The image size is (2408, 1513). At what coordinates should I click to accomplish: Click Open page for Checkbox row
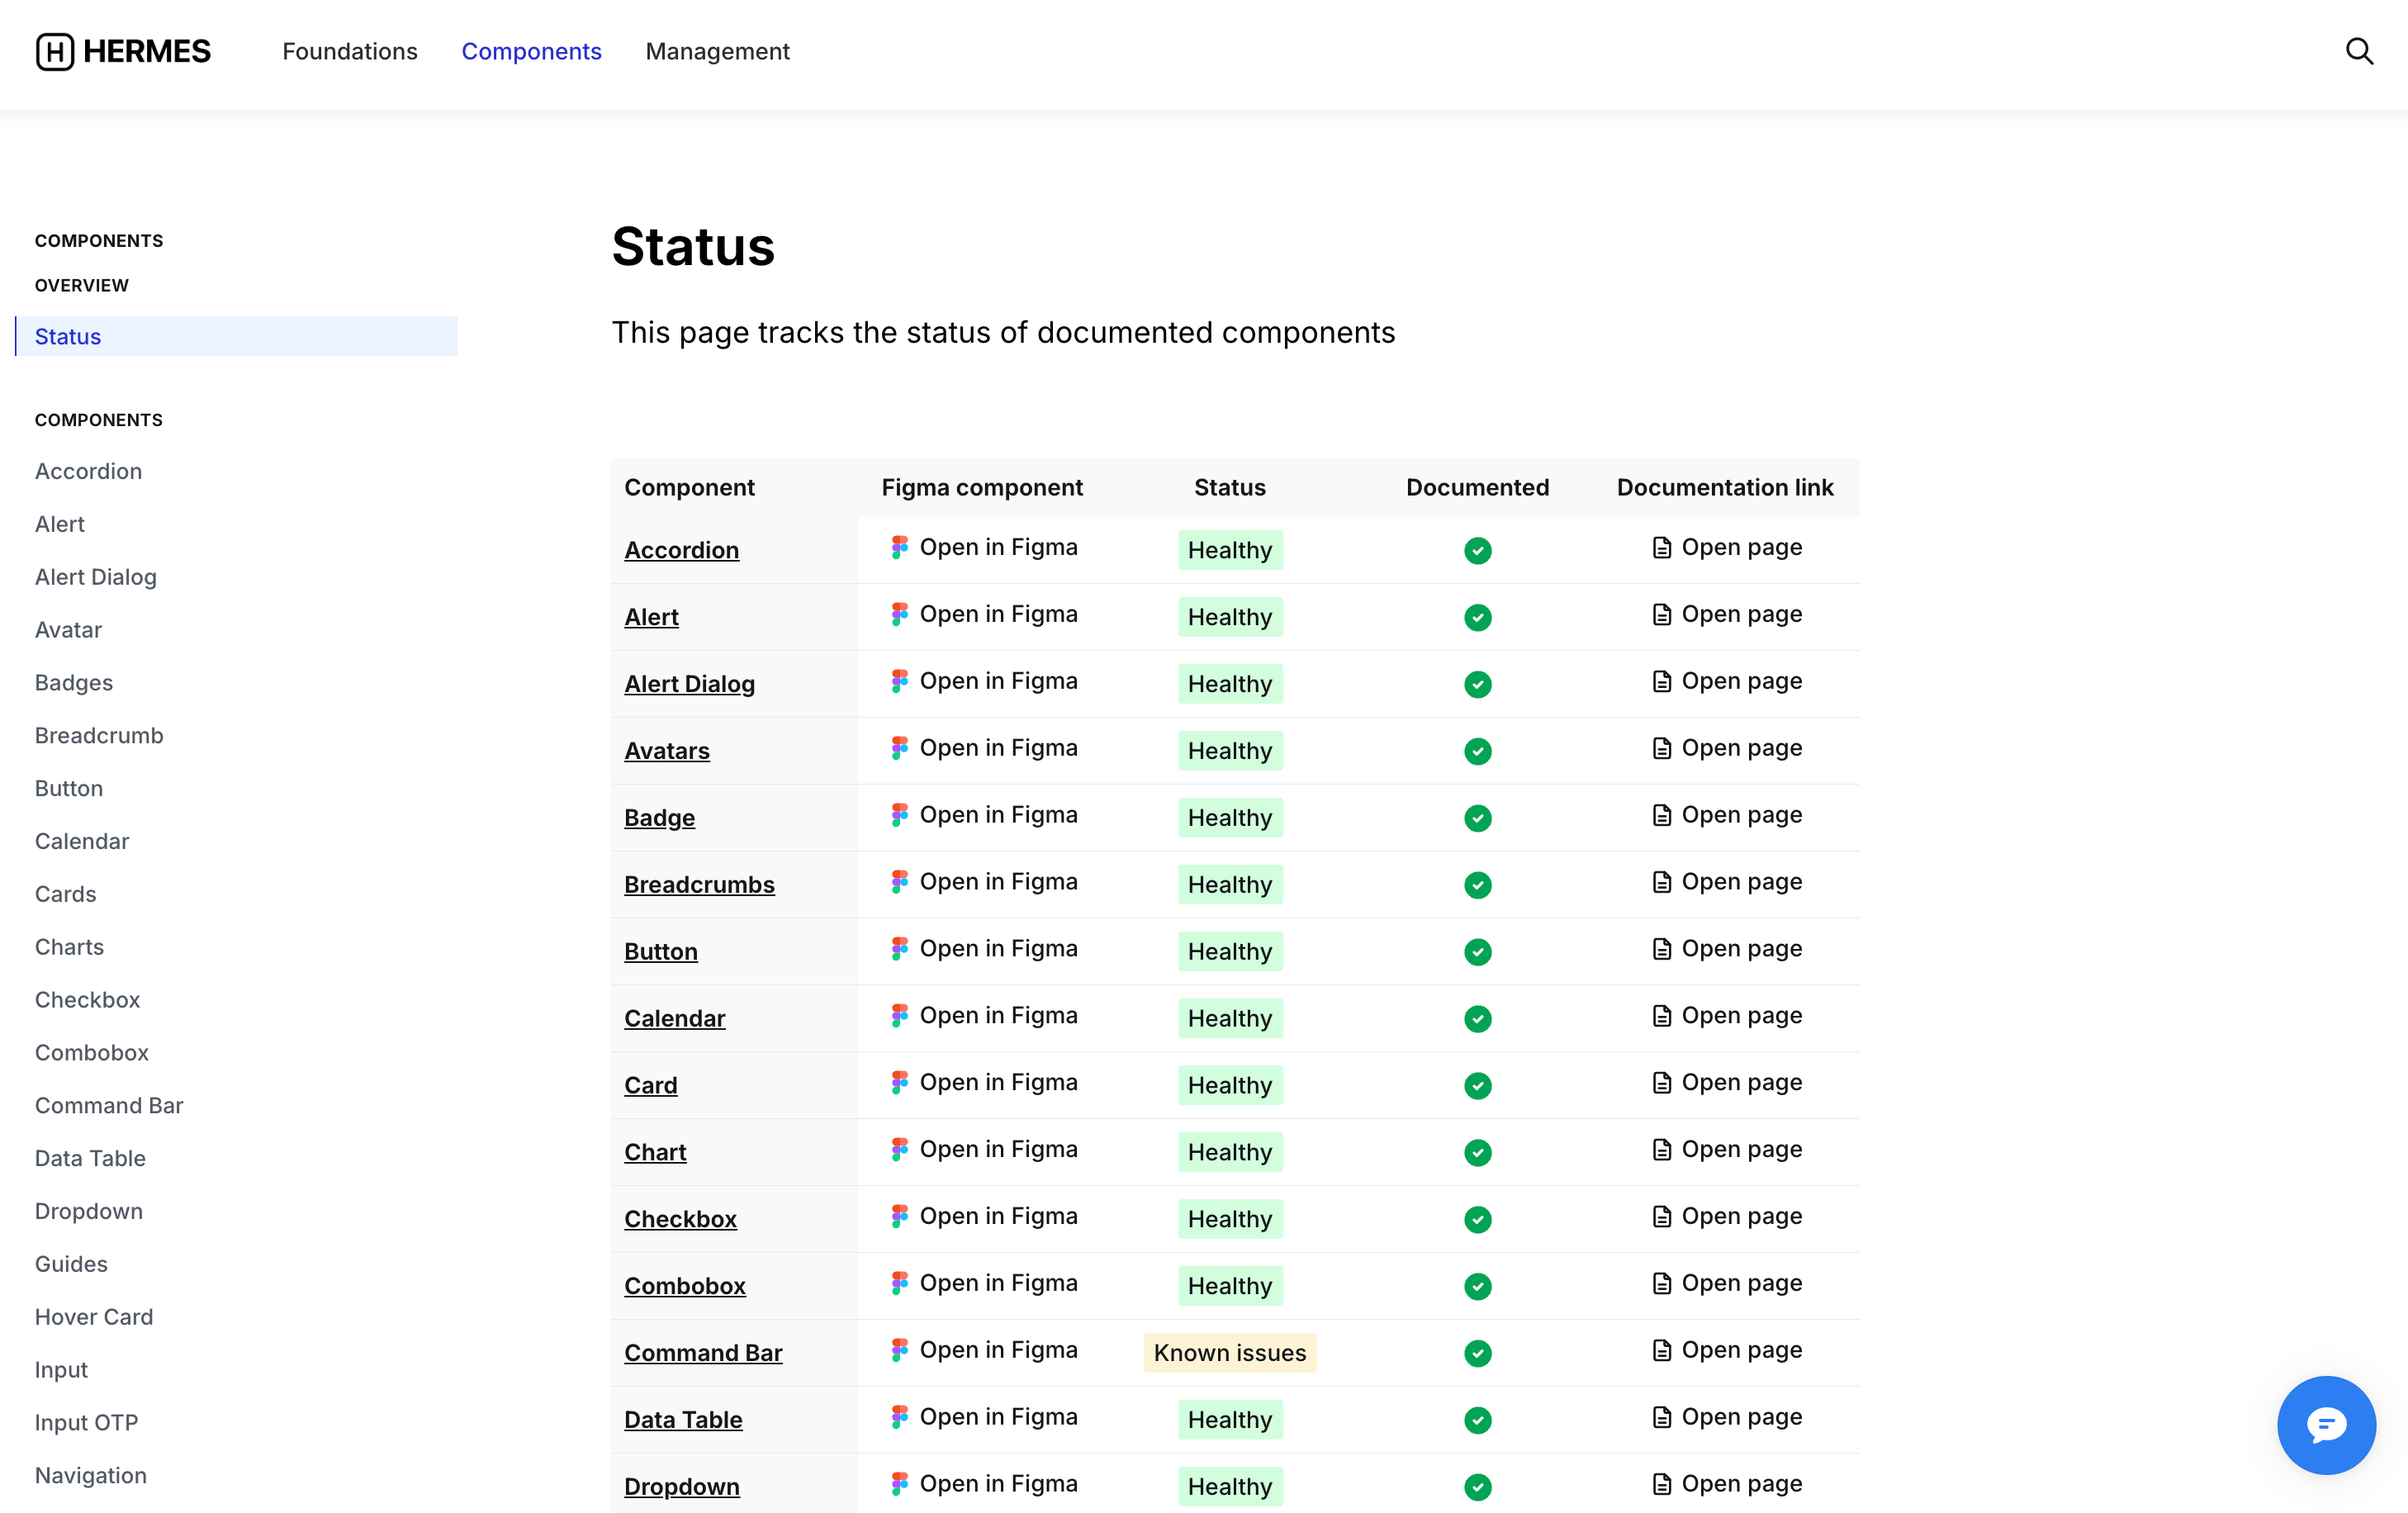tap(1741, 1216)
